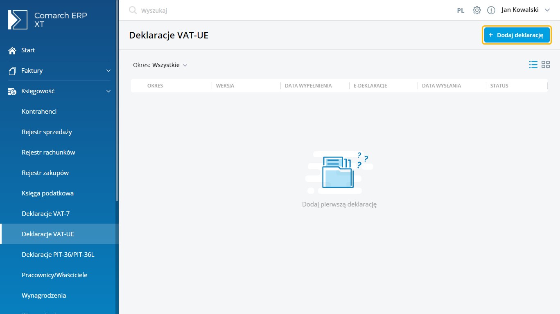
Task: Click the Księgowość accounting icon
Action: [12, 91]
